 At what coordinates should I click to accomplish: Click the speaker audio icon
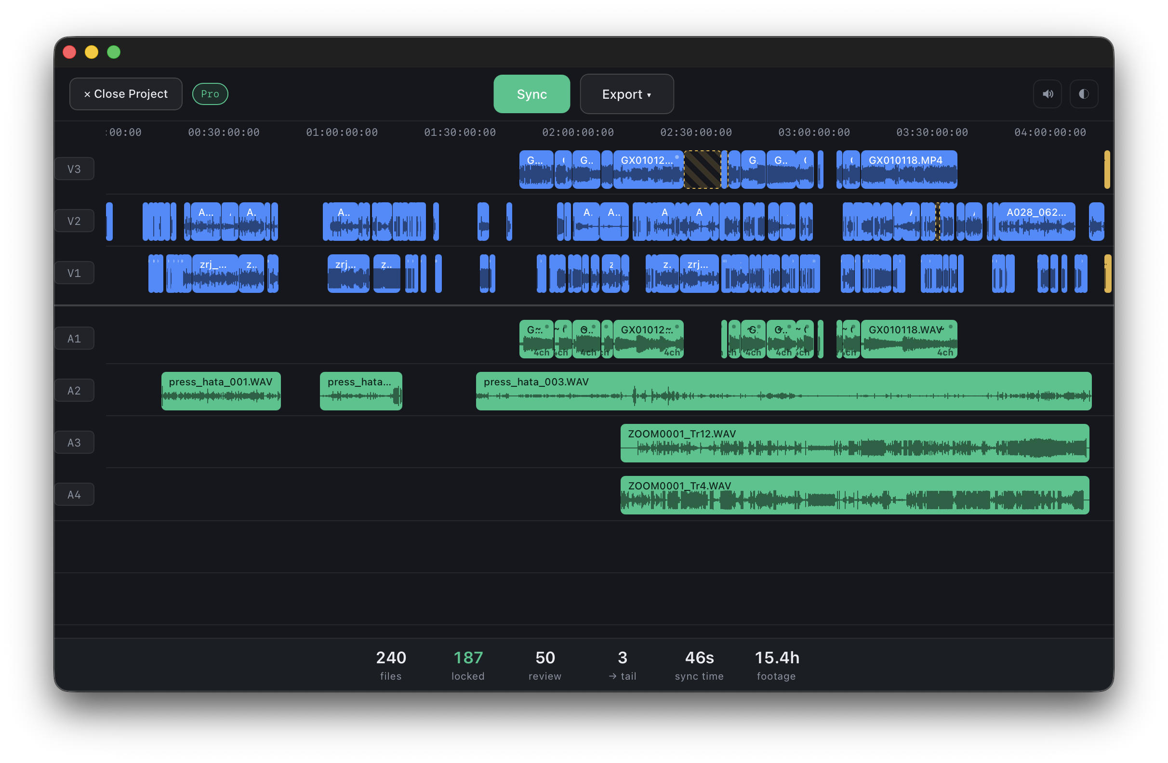pos(1047,94)
